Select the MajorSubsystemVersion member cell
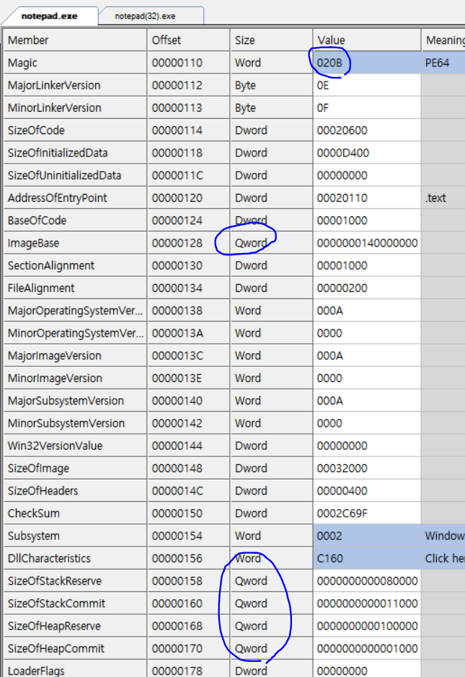The image size is (465, 677). coord(75,401)
